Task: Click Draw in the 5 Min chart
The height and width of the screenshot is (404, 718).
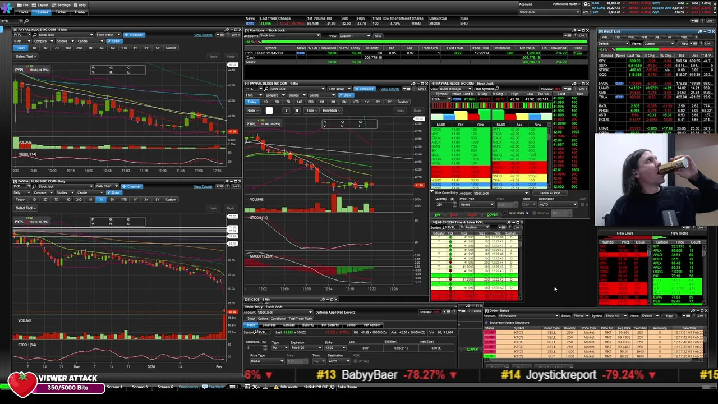Action: point(114,41)
